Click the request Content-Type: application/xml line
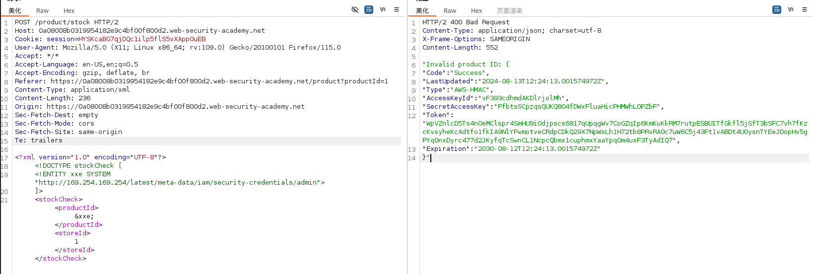This screenshot has height=274, width=813. coord(72,89)
